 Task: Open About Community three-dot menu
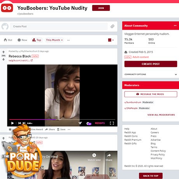175,26
